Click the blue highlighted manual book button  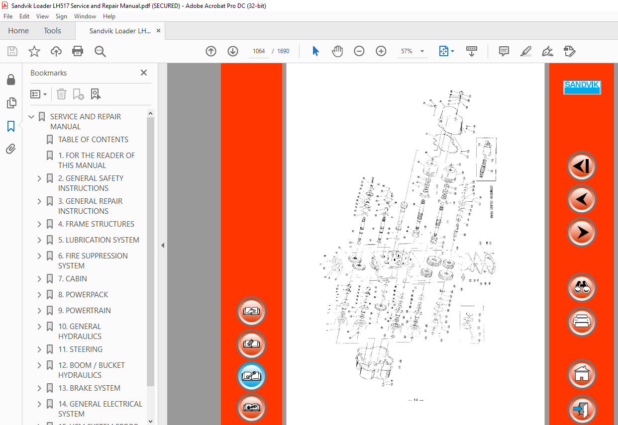[x=251, y=376]
